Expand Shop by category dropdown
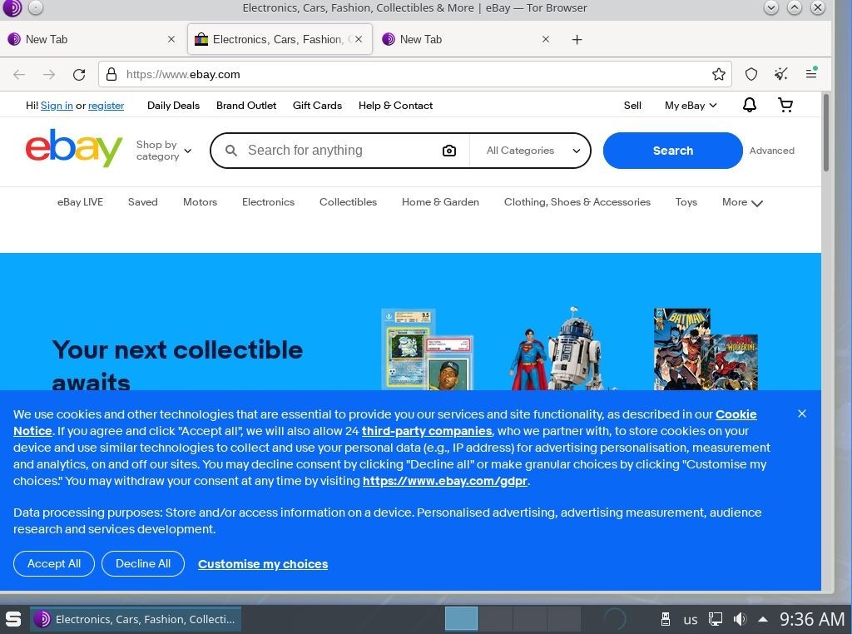852x634 pixels. pos(164,151)
